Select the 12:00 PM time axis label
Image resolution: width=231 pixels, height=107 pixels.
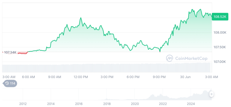pyautogui.click(x=81, y=77)
